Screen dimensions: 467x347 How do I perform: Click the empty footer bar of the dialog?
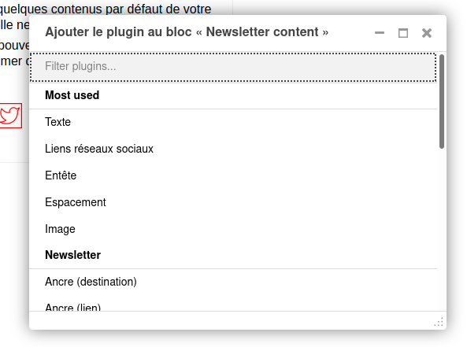click(x=231, y=320)
